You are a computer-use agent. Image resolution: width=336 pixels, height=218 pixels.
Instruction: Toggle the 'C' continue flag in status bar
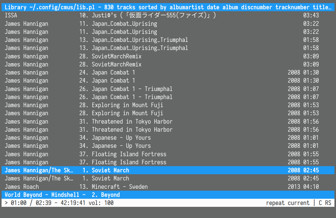(320, 203)
